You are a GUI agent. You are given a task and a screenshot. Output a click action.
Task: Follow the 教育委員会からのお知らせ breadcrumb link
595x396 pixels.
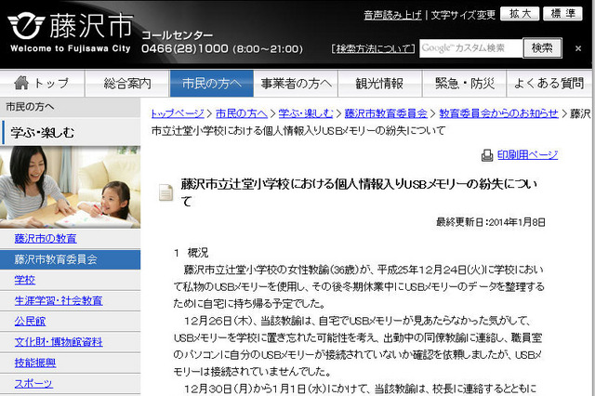(498, 113)
